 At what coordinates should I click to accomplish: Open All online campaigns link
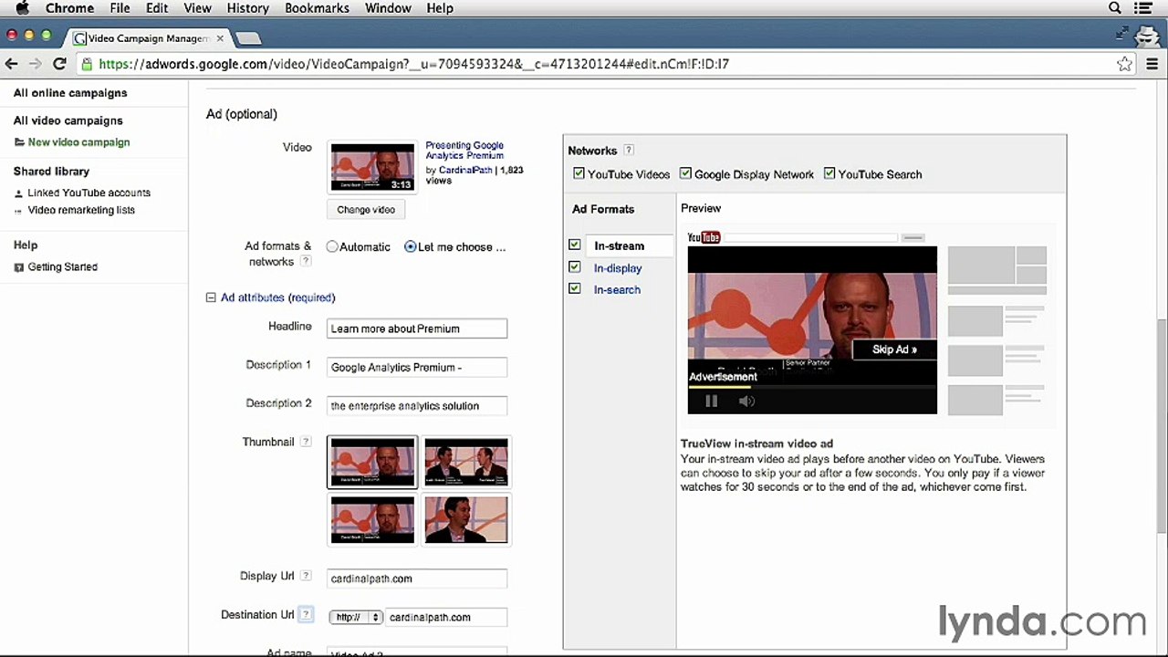click(70, 93)
